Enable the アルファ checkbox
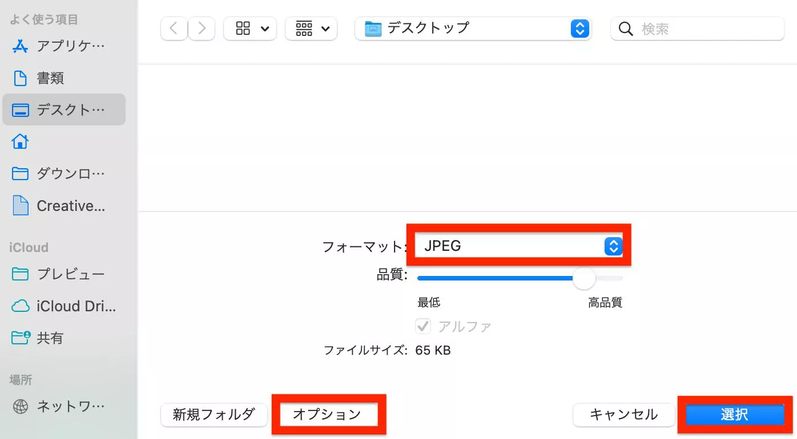This screenshot has width=797, height=439. (x=423, y=326)
